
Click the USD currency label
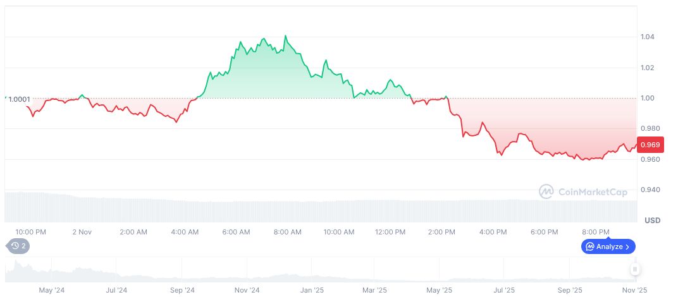tap(652, 221)
